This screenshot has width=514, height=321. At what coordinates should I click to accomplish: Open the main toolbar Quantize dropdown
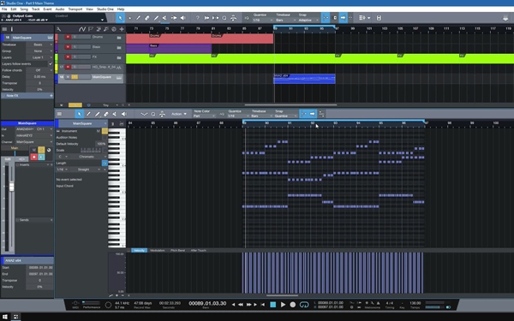[263, 21]
